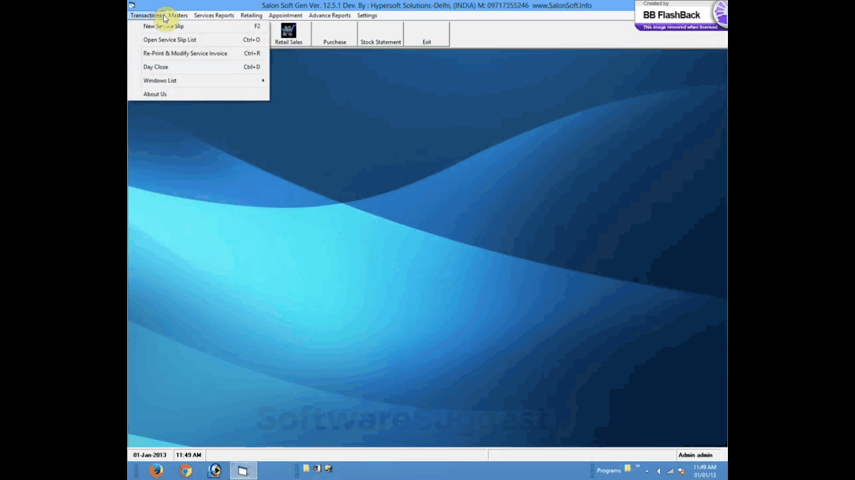855x480 pixels.
Task: Click the Programs taskbar toolbar label
Action: (x=608, y=471)
